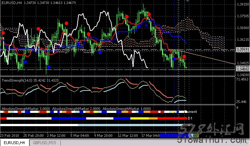Click the 25 Feb 20:00 time axis label
The image size is (250, 146).
tap(34, 136)
